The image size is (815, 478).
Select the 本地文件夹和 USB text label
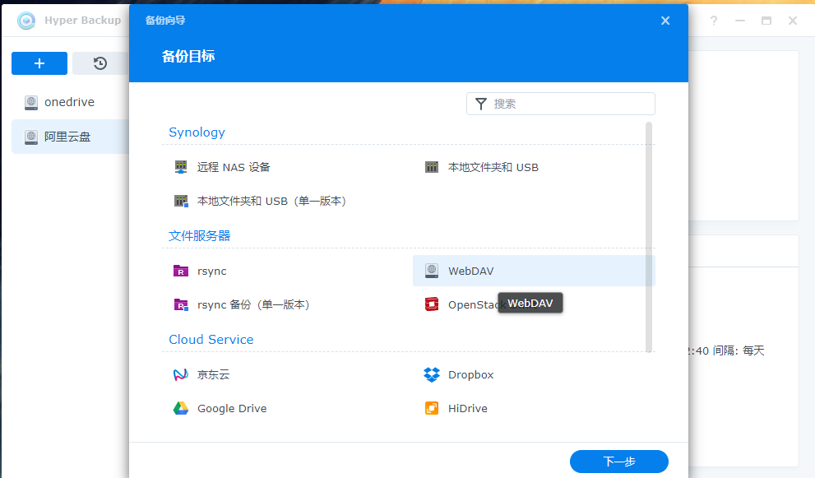tap(493, 168)
